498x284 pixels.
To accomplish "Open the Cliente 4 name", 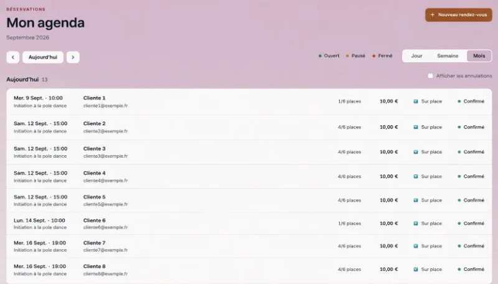I will [95, 173].
